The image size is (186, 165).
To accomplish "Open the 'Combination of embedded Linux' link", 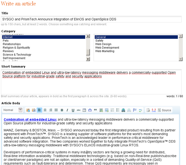I will coord(30,120).
